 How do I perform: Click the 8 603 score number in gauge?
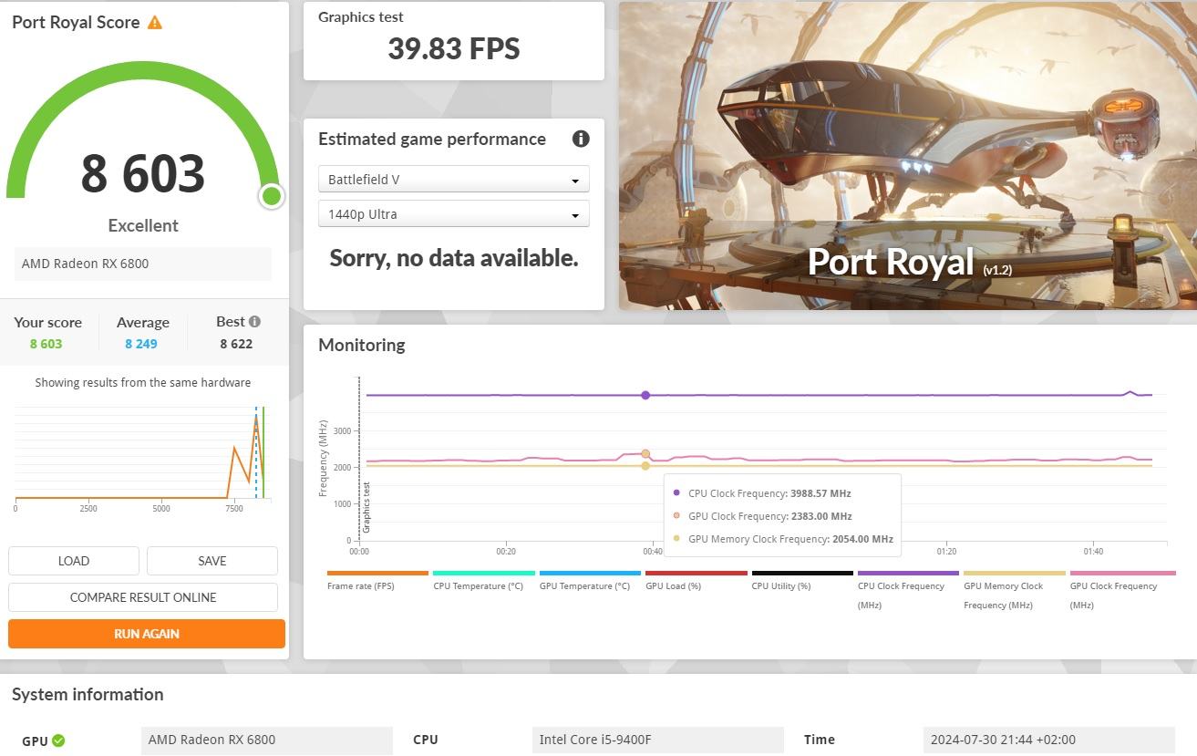click(x=143, y=173)
